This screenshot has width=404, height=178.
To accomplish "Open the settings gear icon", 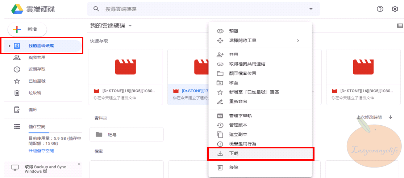I will coord(395,9).
